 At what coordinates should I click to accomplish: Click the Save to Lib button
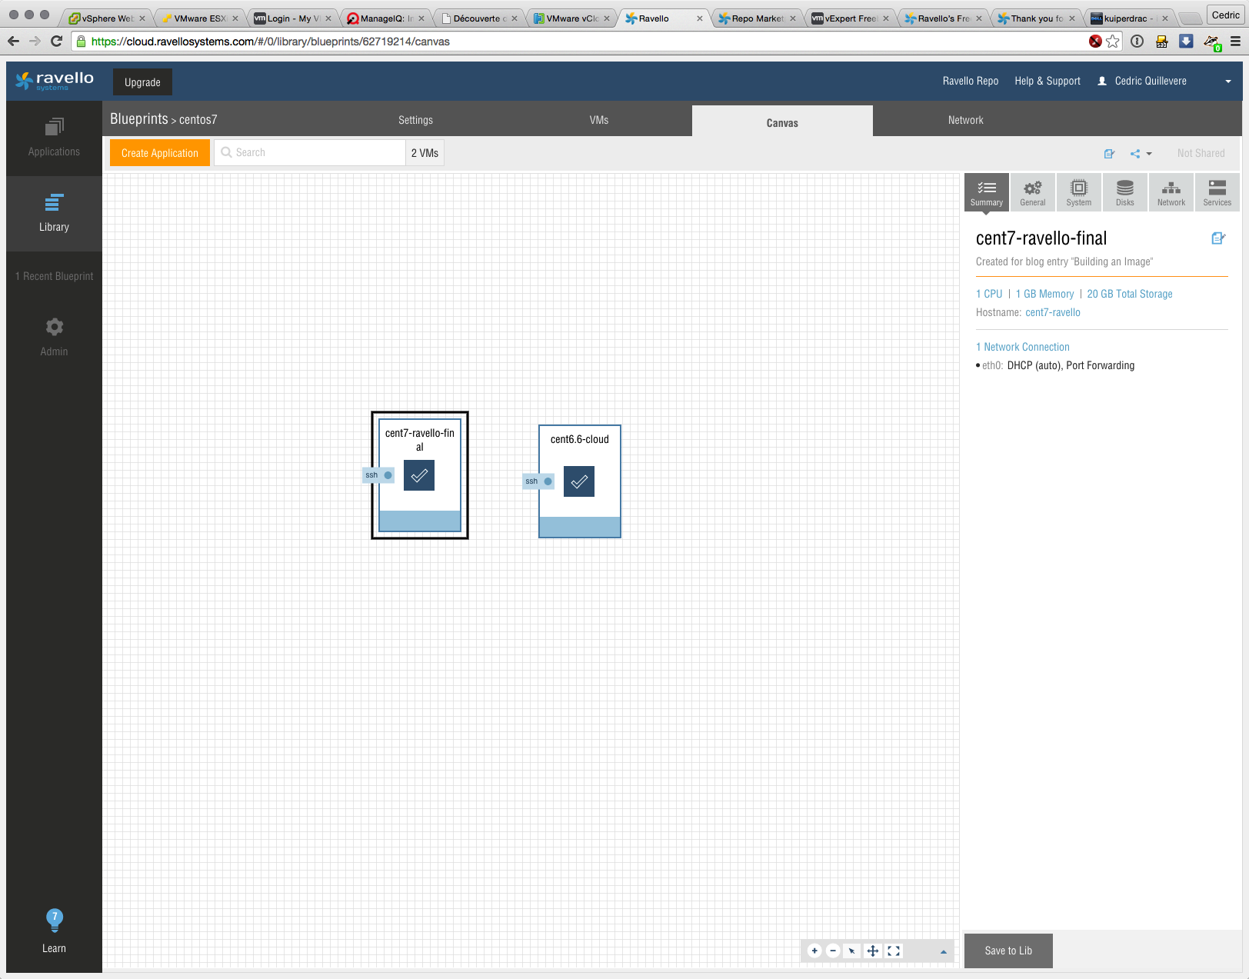click(1008, 951)
